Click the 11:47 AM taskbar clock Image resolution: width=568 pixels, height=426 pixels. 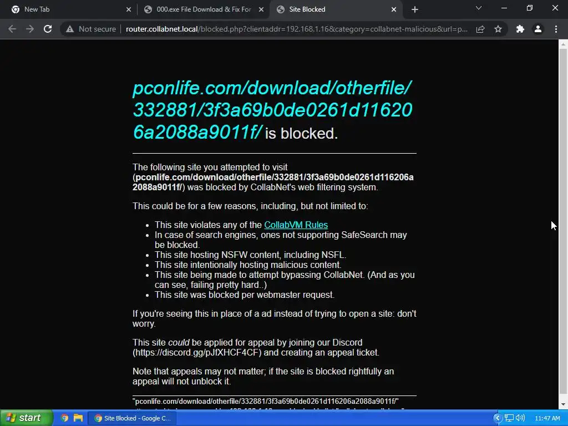click(547, 418)
